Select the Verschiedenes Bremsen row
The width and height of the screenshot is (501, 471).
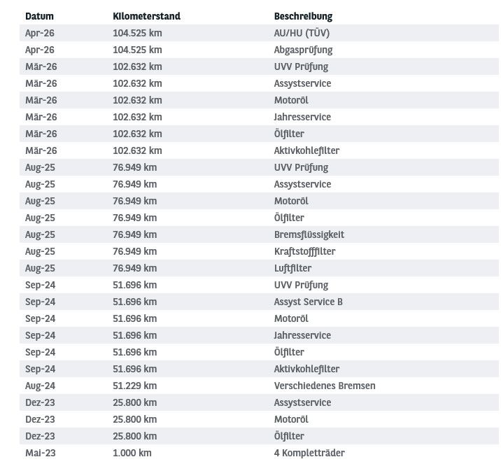point(259,386)
